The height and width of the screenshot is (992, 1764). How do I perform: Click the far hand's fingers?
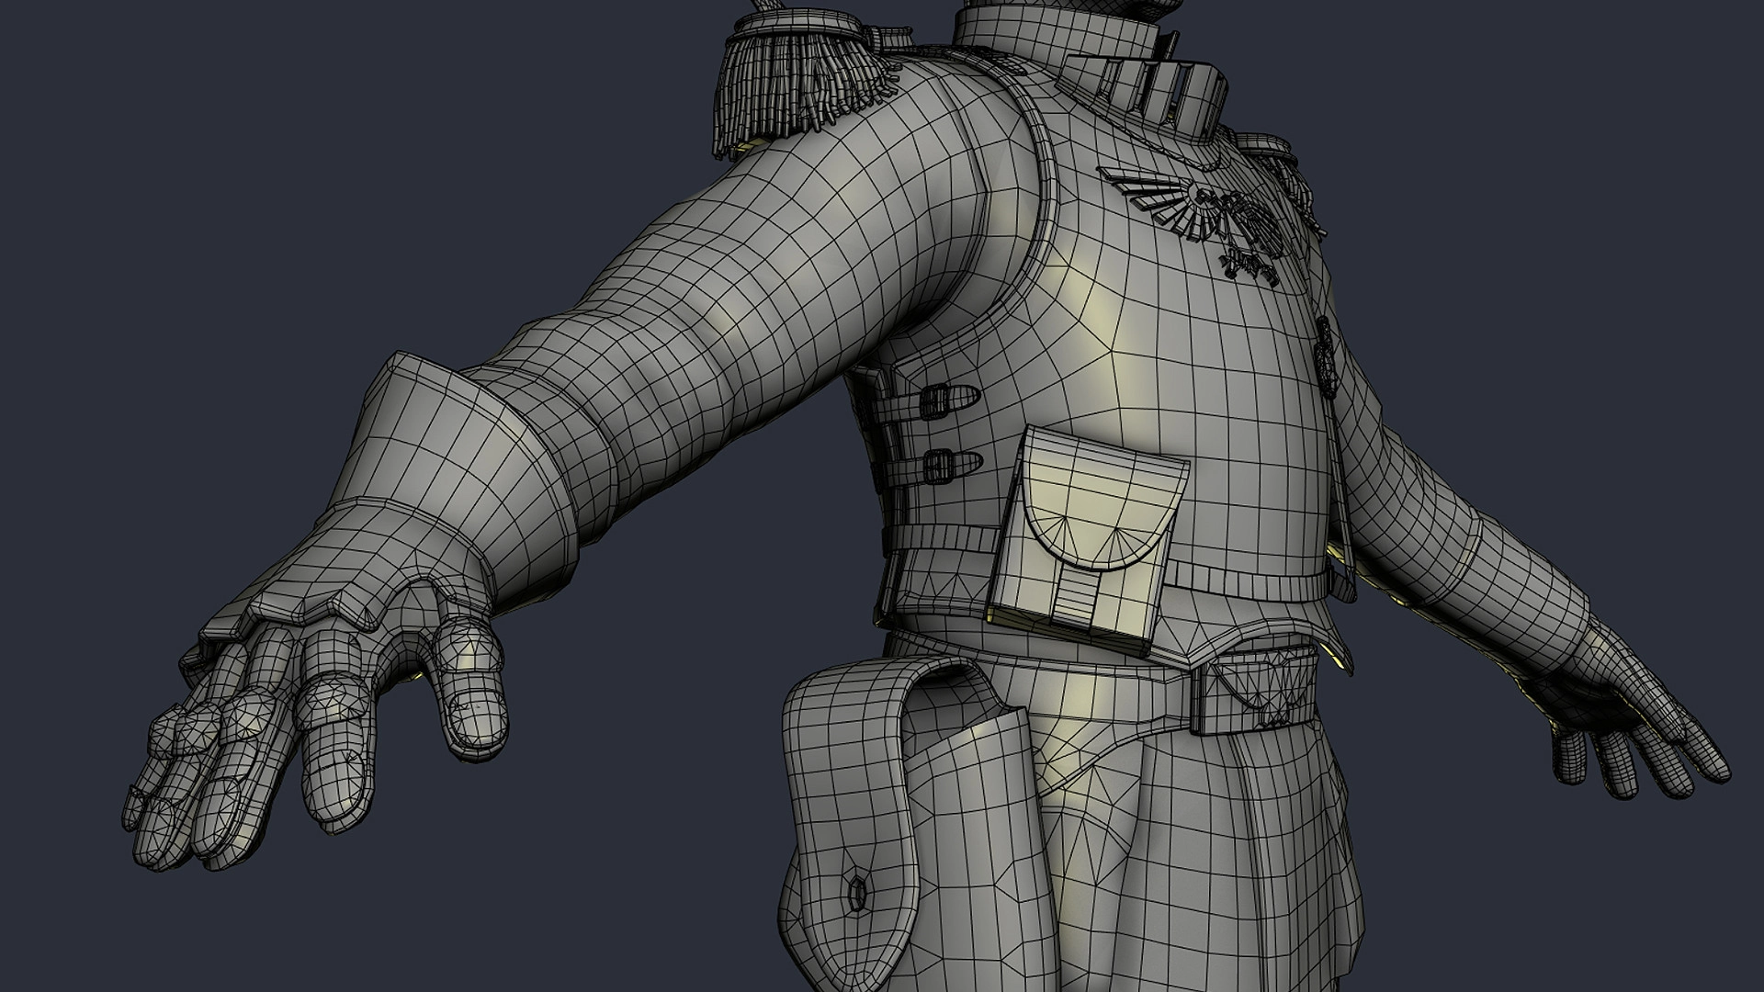(1617, 762)
